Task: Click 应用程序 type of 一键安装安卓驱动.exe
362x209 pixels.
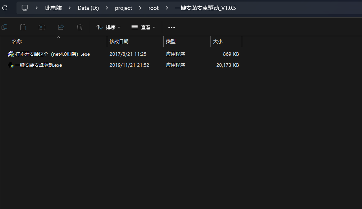Action: tap(176, 65)
